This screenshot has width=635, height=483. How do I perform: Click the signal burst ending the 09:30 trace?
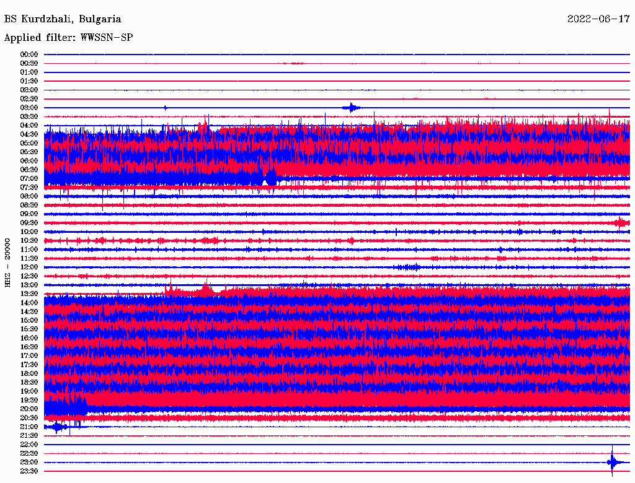click(x=620, y=223)
